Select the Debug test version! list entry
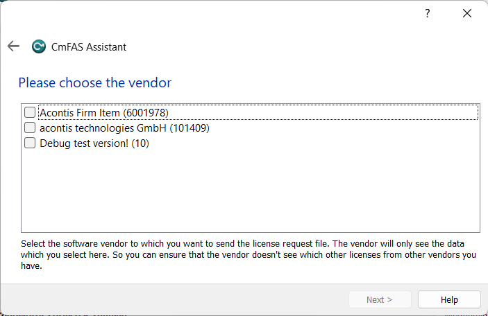Screen dimensions: 488x316 pyautogui.click(x=83, y=143)
